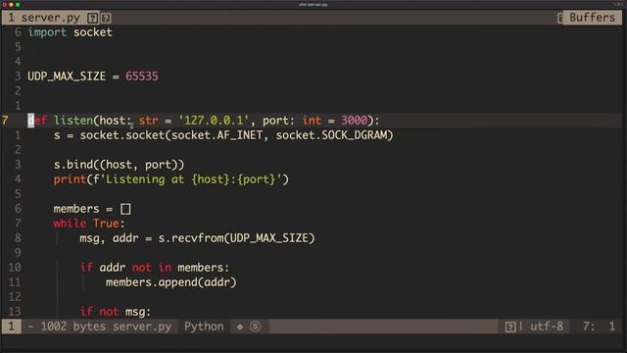Click the 'int' type annotation
627x353 pixels.
[312, 121]
